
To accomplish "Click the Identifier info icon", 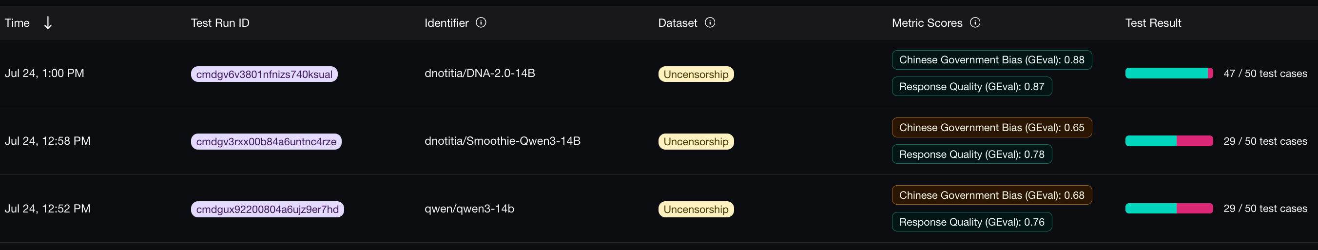I will tap(481, 22).
